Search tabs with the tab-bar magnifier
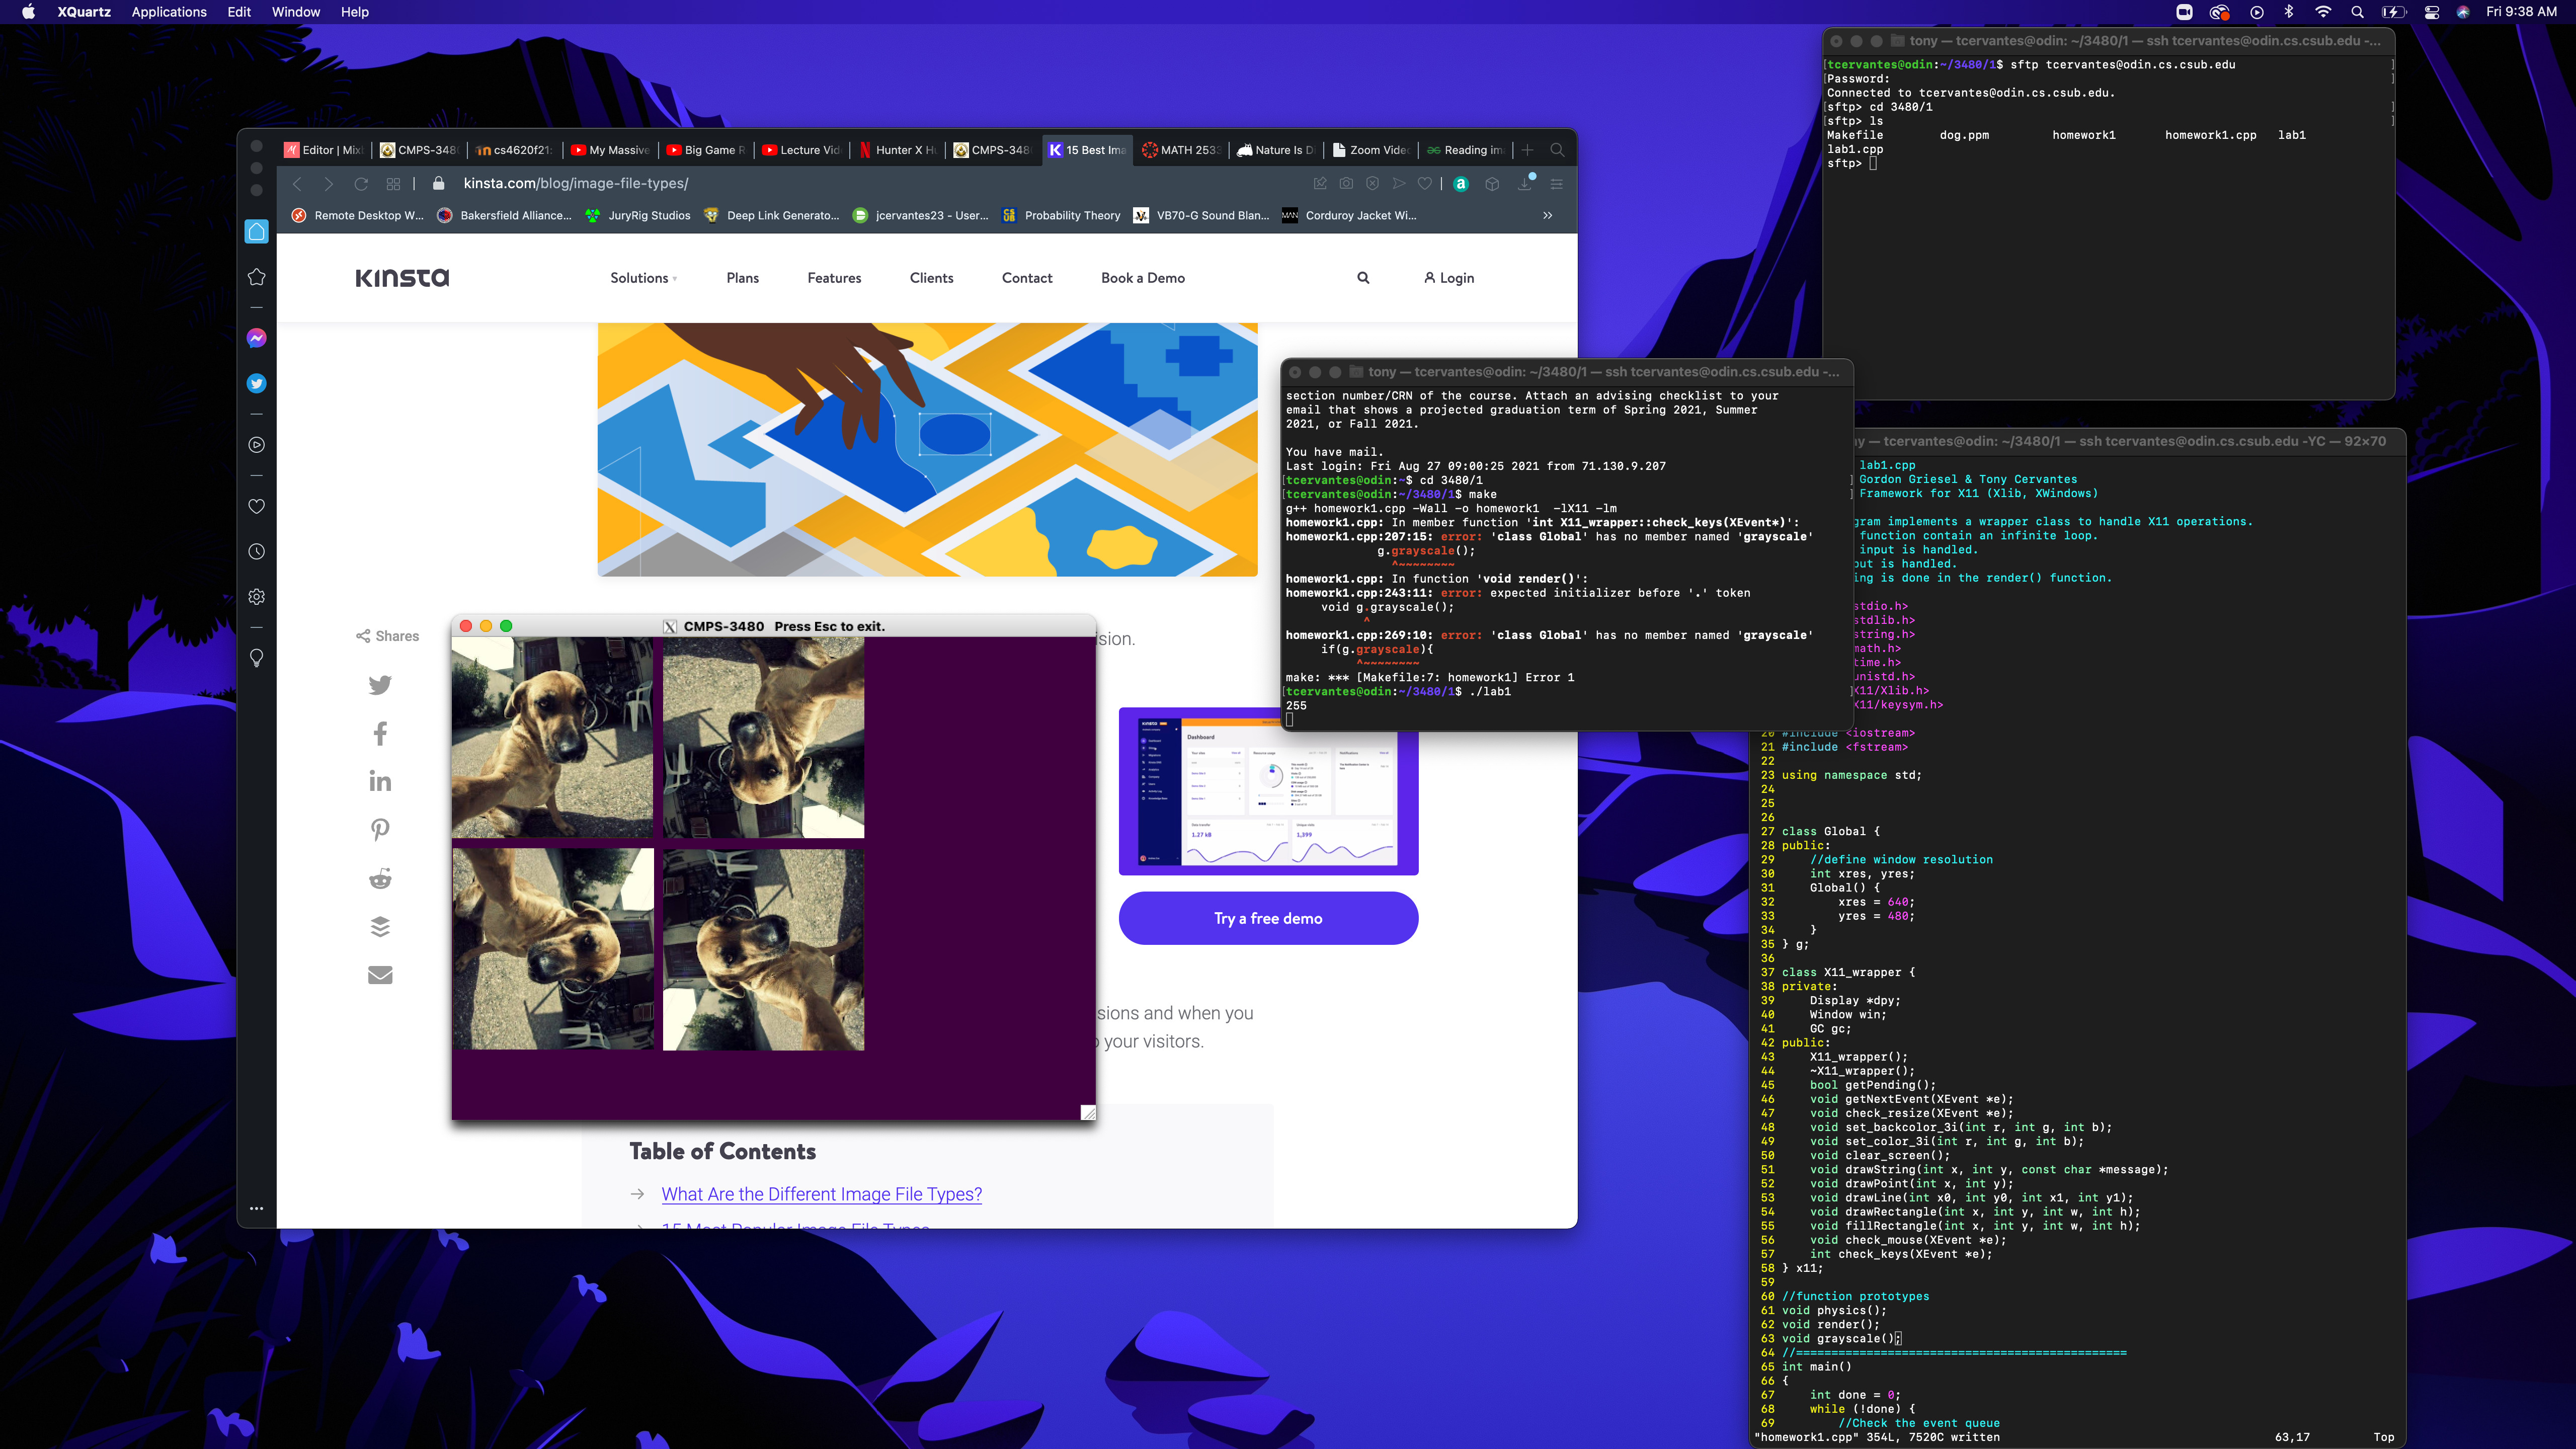The width and height of the screenshot is (2576, 1449). (x=1557, y=150)
